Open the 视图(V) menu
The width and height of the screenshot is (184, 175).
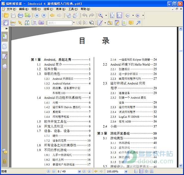click(x=36, y=9)
